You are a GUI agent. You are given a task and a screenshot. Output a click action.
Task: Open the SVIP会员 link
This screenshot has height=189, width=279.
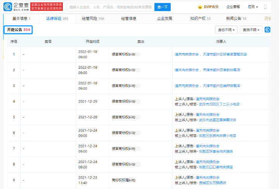tap(211, 7)
